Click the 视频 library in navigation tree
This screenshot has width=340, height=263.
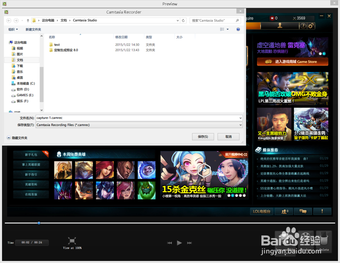coord(20,48)
